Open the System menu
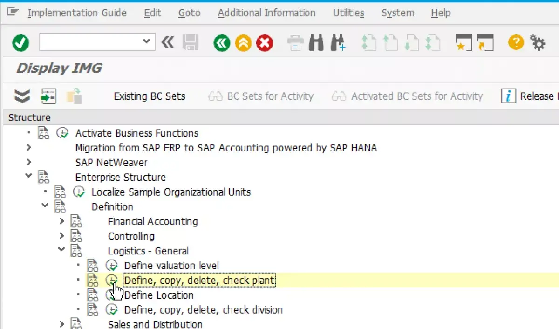Screen dimensions: 559x329 [398, 13]
